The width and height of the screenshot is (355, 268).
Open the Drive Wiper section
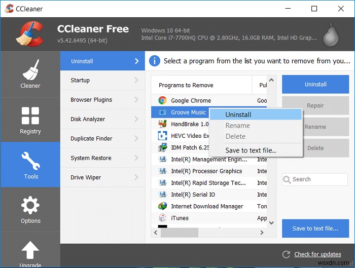pyautogui.click(x=102, y=177)
